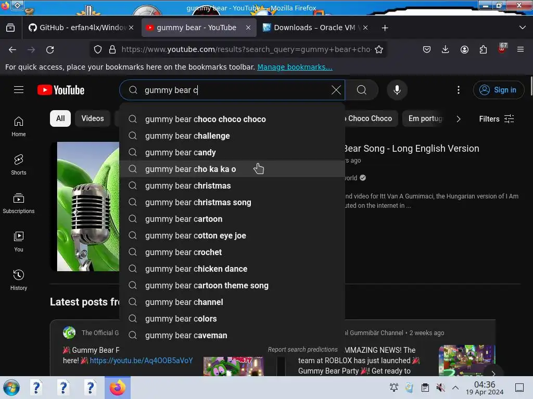The width and height of the screenshot is (533, 399).
Task: Click the page vertical scrollbar
Action: pyautogui.click(x=530, y=87)
